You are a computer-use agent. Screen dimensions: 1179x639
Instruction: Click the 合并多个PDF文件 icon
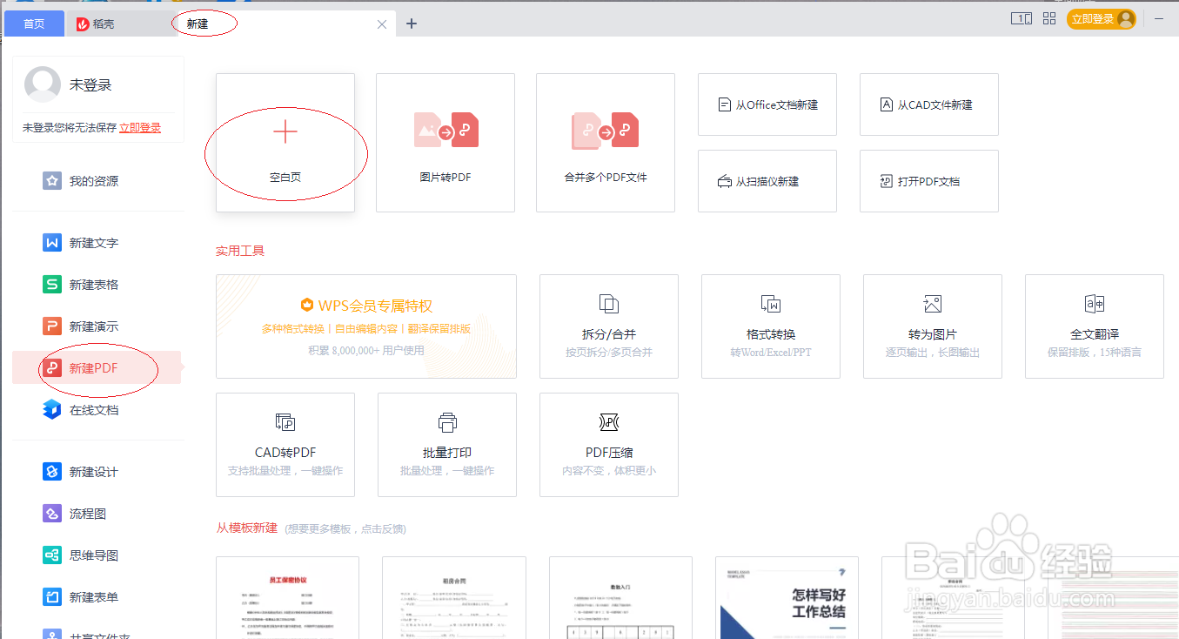click(x=606, y=130)
